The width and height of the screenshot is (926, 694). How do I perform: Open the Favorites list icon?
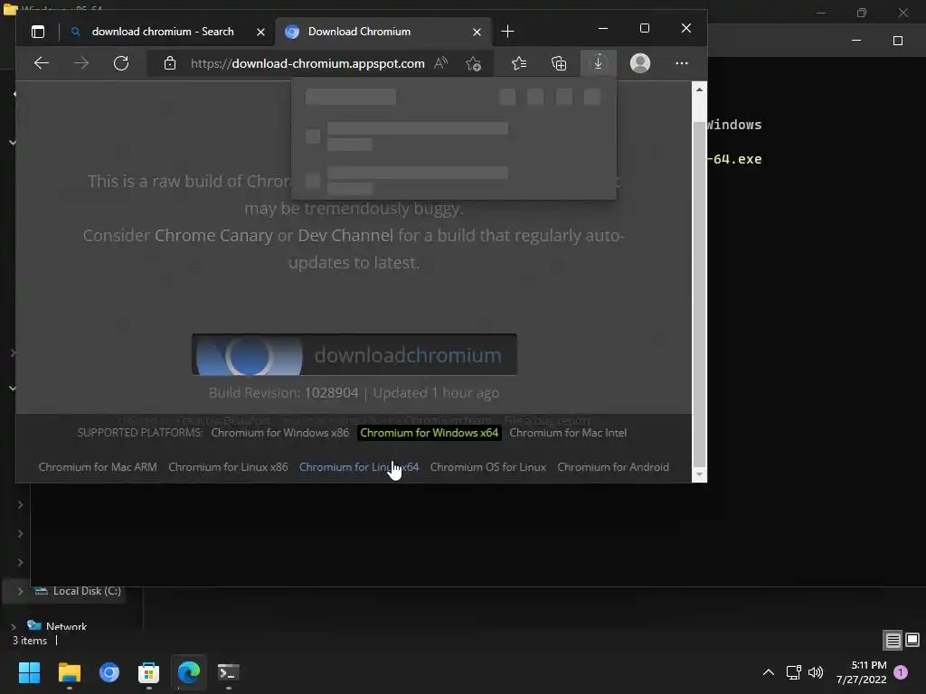click(519, 63)
